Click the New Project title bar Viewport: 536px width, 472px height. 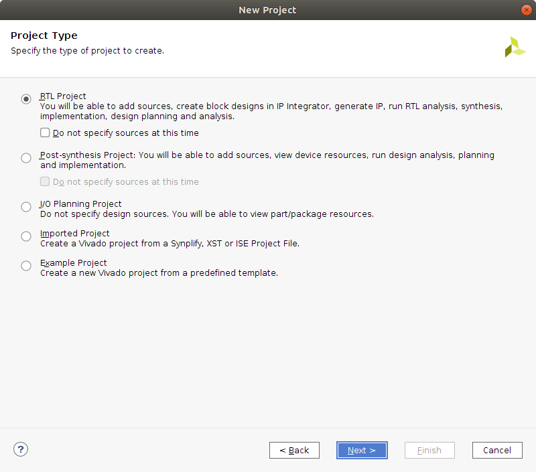click(267, 10)
